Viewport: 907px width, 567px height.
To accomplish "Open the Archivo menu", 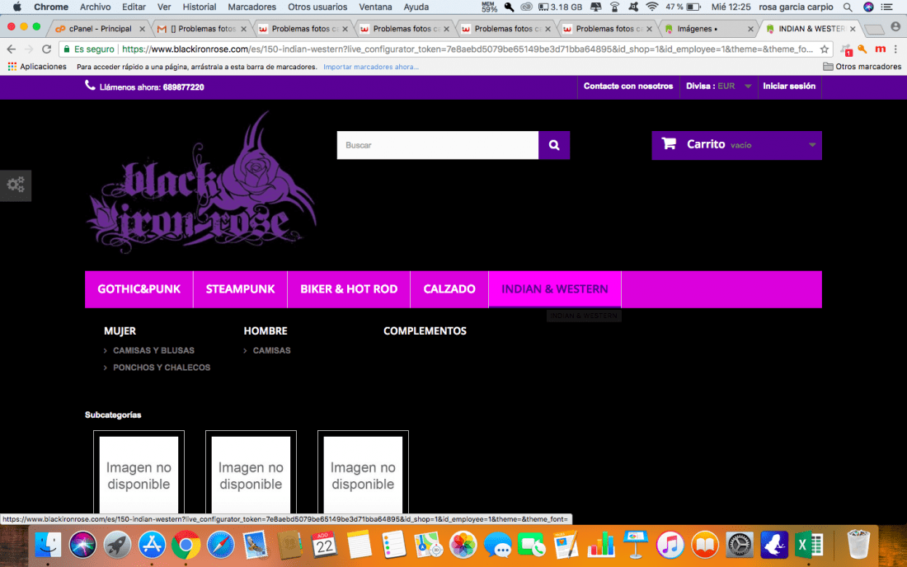I will 95,7.
